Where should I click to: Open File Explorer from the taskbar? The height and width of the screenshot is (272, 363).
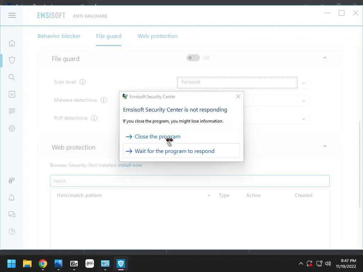pos(27,263)
